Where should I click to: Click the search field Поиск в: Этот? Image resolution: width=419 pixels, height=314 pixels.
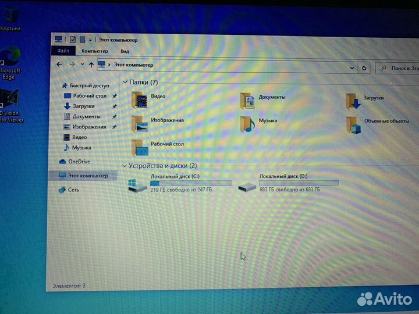[x=397, y=69]
